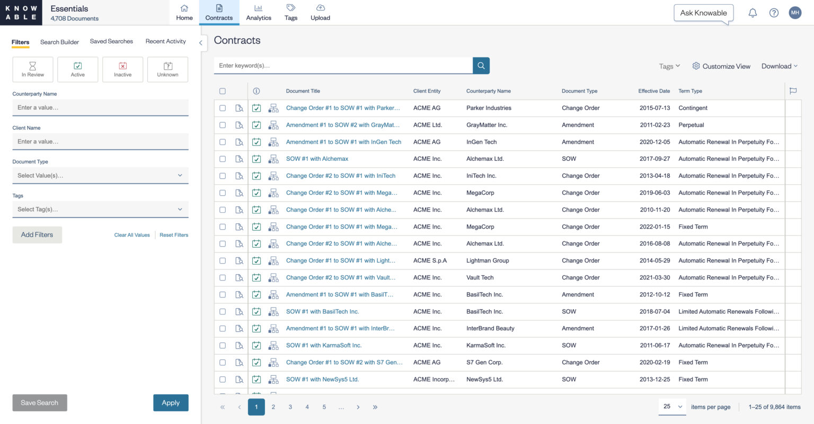This screenshot has height=424, width=814.
Task: Click the Apply button
Action: tap(171, 403)
